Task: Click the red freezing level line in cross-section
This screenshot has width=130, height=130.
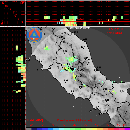Action: (78, 21)
